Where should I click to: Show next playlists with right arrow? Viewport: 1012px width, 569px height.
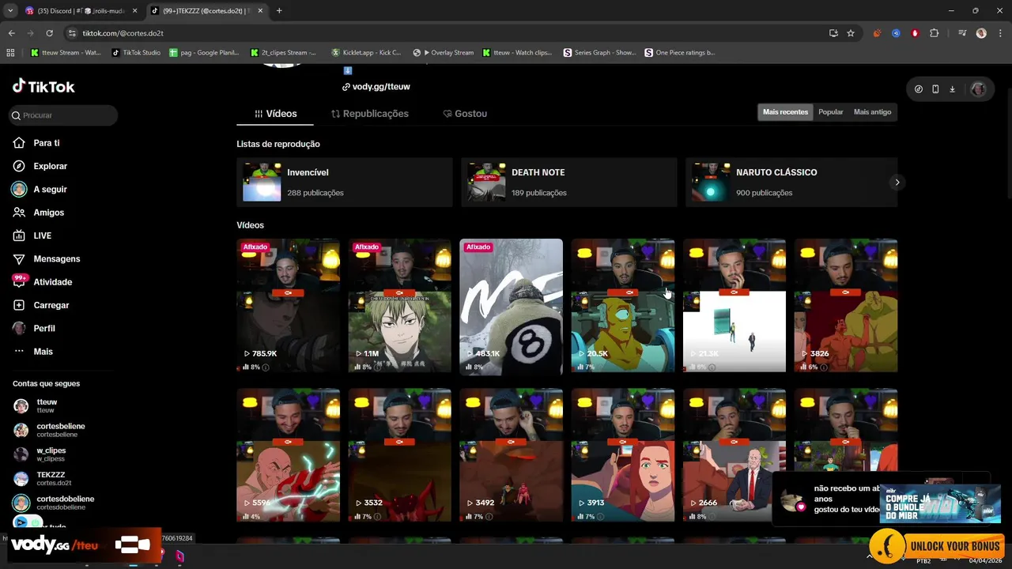[897, 183]
